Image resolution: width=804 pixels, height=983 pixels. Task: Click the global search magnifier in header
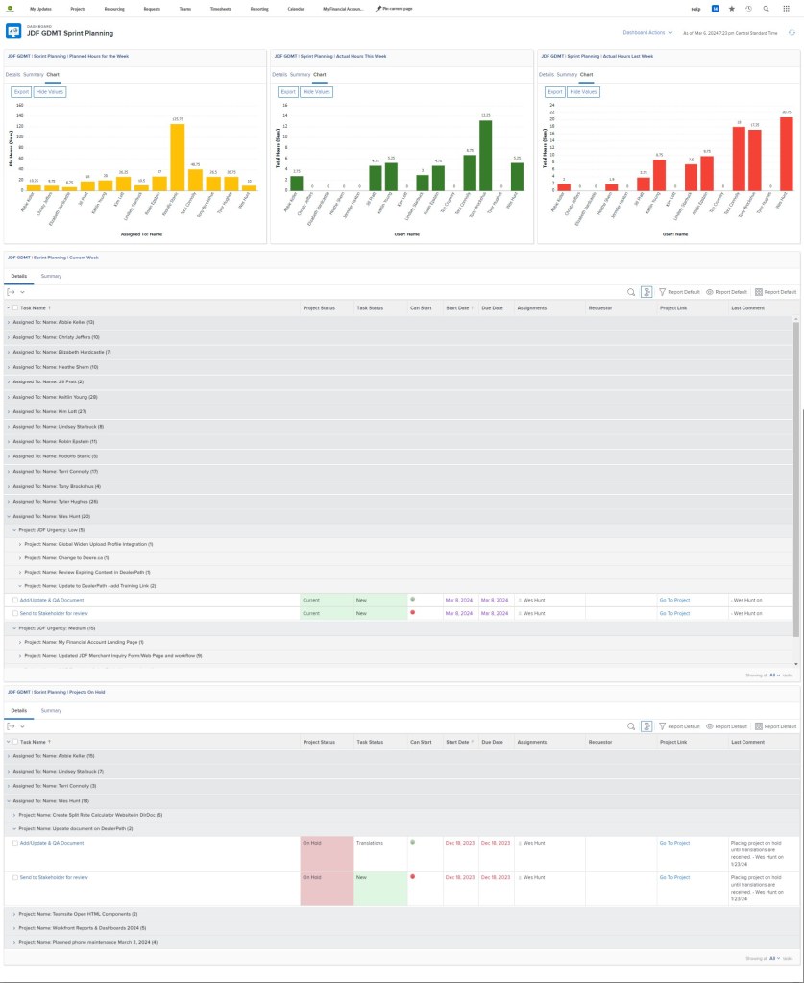tap(766, 8)
